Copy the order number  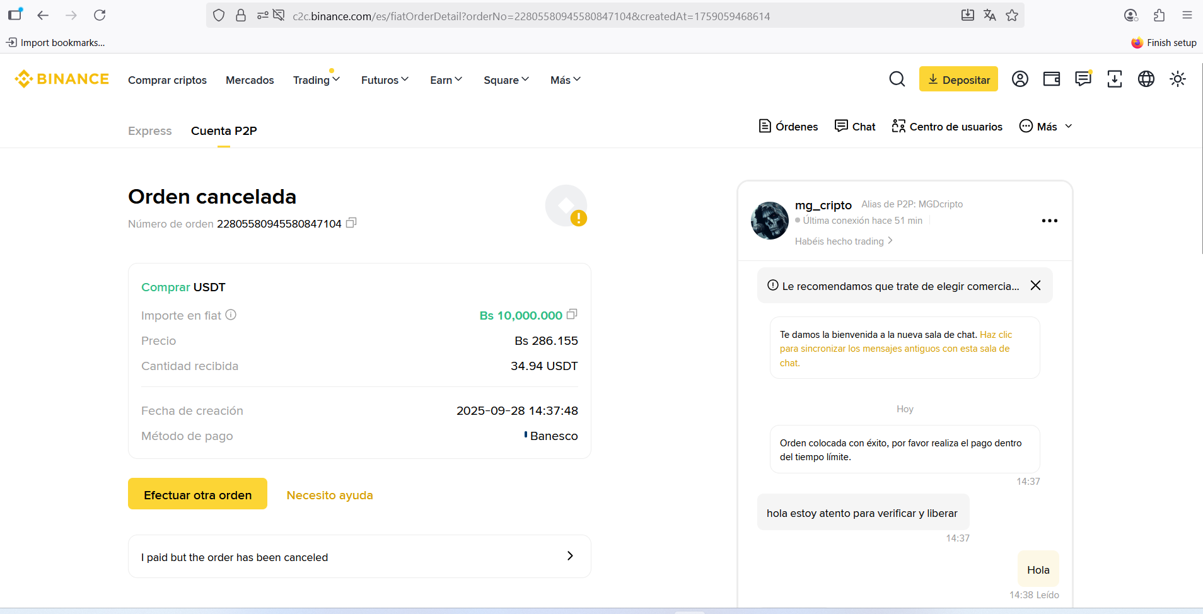pyautogui.click(x=351, y=223)
